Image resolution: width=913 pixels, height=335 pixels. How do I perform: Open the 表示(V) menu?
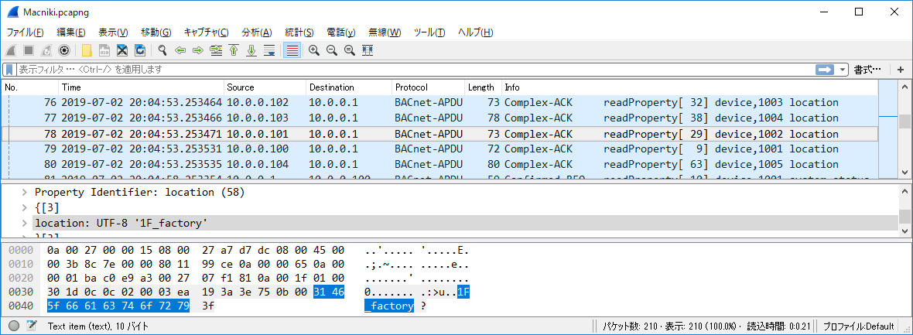point(113,32)
